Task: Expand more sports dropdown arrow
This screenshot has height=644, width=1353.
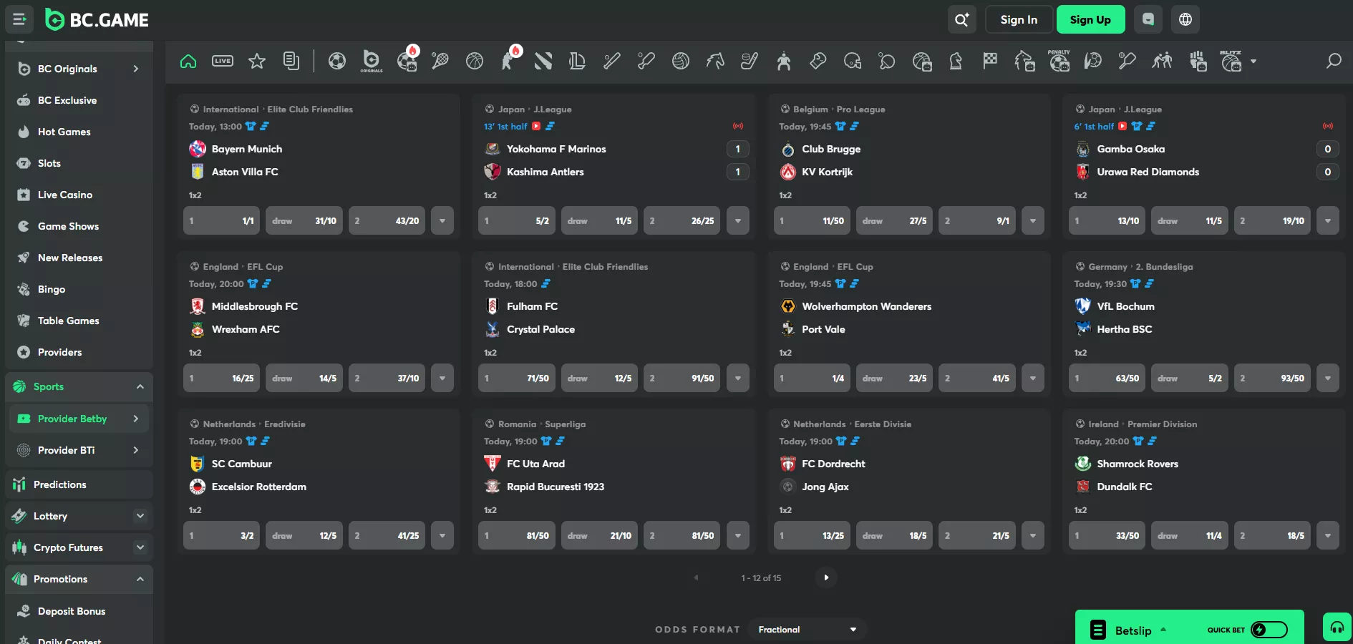Action: point(1253,62)
